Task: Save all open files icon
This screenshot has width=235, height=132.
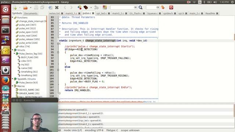Action: tap(43, 7)
